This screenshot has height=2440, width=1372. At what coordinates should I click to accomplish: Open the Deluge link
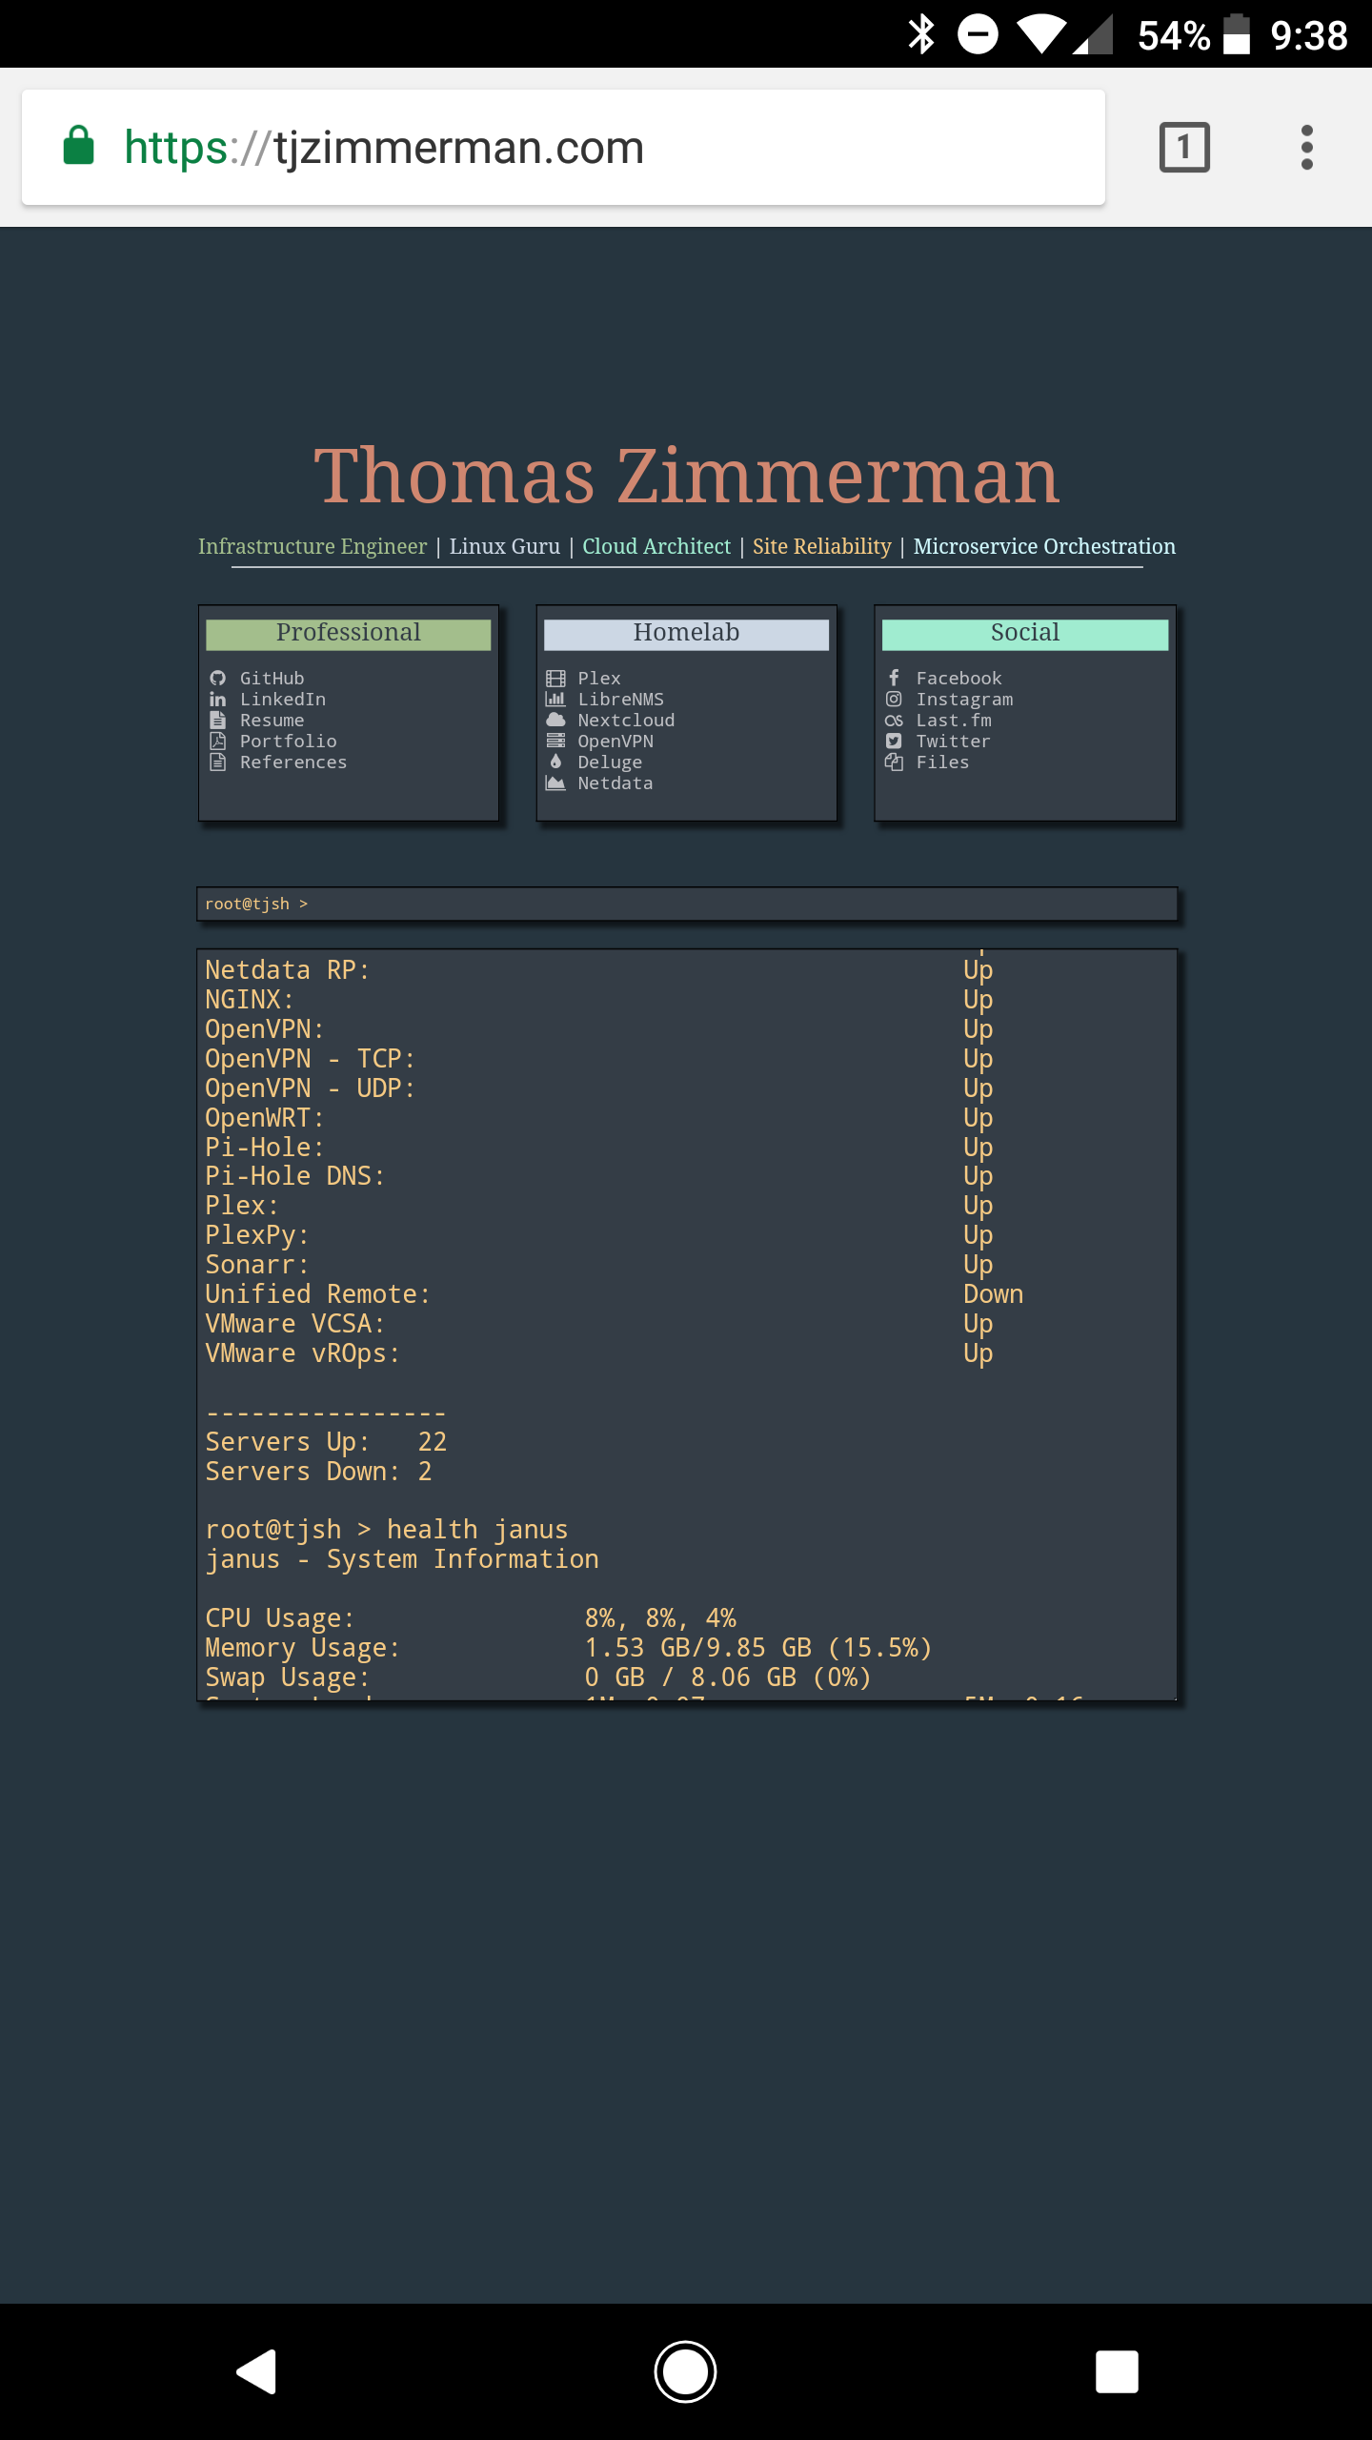click(x=611, y=762)
